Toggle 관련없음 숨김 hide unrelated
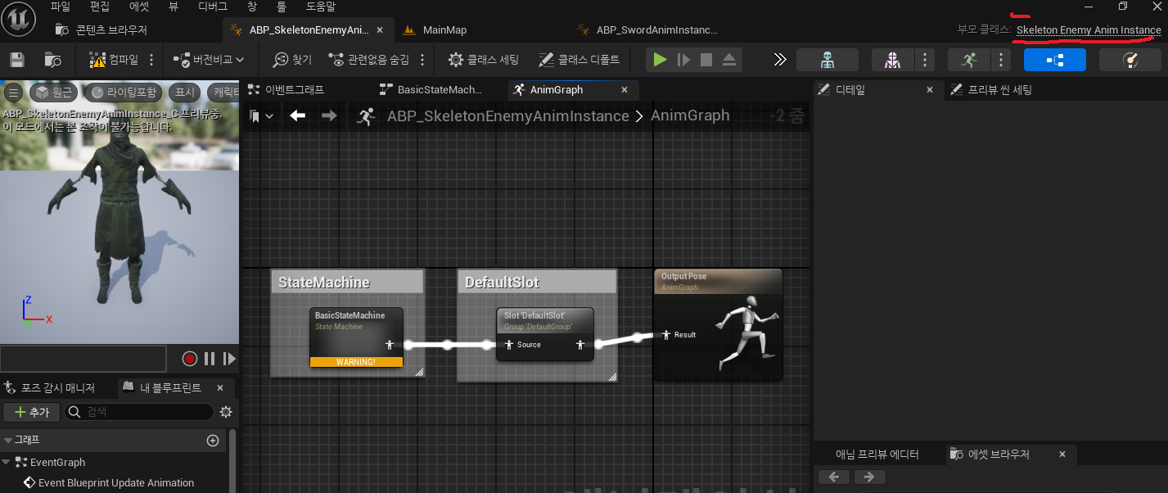Viewport: 1168px width, 493px height. pos(368,60)
